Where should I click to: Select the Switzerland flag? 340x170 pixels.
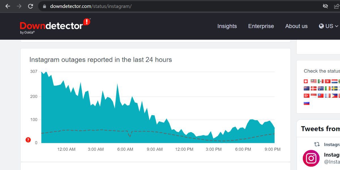pos(306,81)
